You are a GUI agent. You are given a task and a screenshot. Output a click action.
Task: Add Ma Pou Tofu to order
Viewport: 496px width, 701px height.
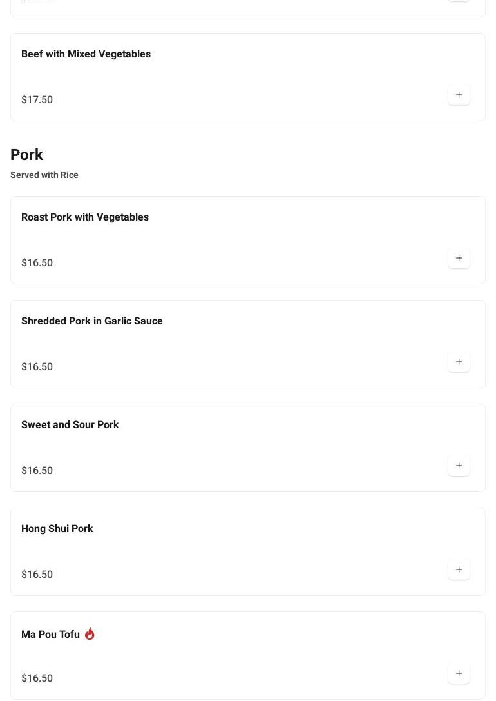pyautogui.click(x=459, y=674)
